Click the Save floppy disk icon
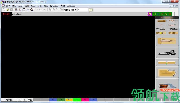This screenshot has width=180, height=103. (x=11, y=10)
